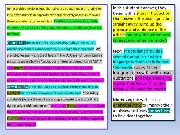
Task: Click magenta 'regulated and have not been checked'
Action: click(x=53, y=74)
